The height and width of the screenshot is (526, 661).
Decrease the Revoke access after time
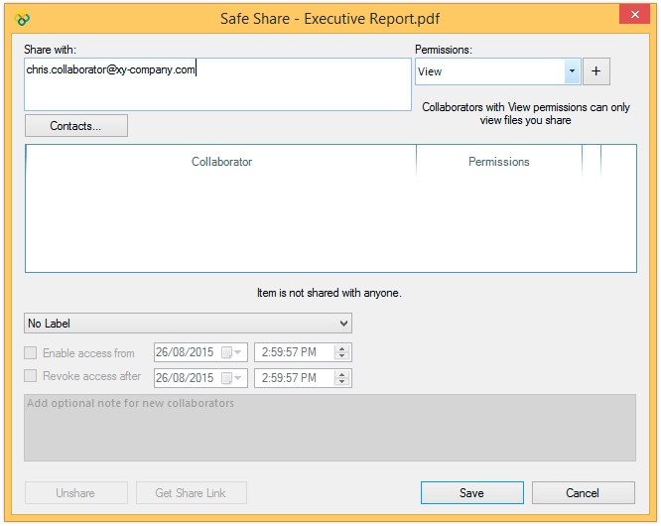tap(341, 381)
